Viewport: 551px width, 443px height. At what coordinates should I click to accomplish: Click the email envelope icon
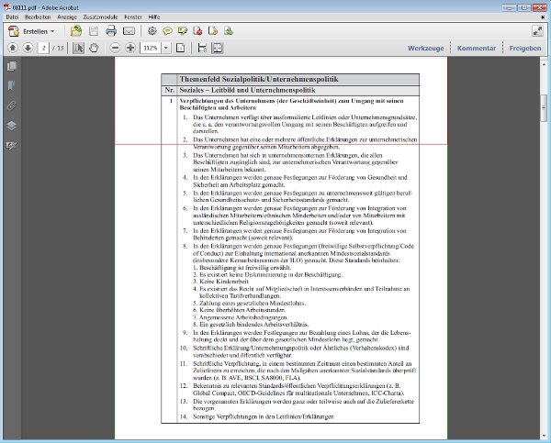coord(129,30)
